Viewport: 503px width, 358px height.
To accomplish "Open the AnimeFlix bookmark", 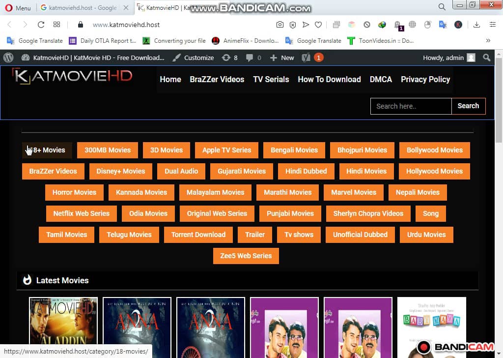I will tap(245, 41).
